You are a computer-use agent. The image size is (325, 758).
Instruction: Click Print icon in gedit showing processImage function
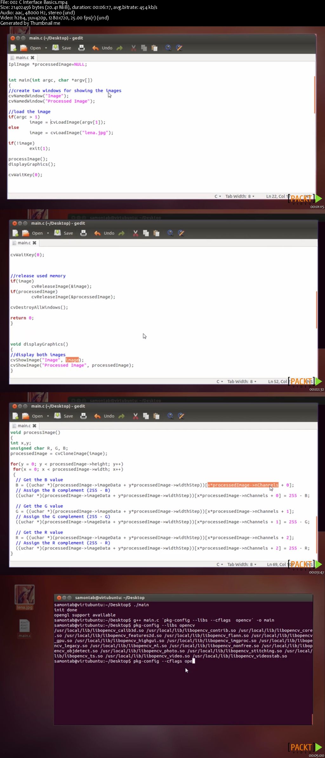coord(83,416)
